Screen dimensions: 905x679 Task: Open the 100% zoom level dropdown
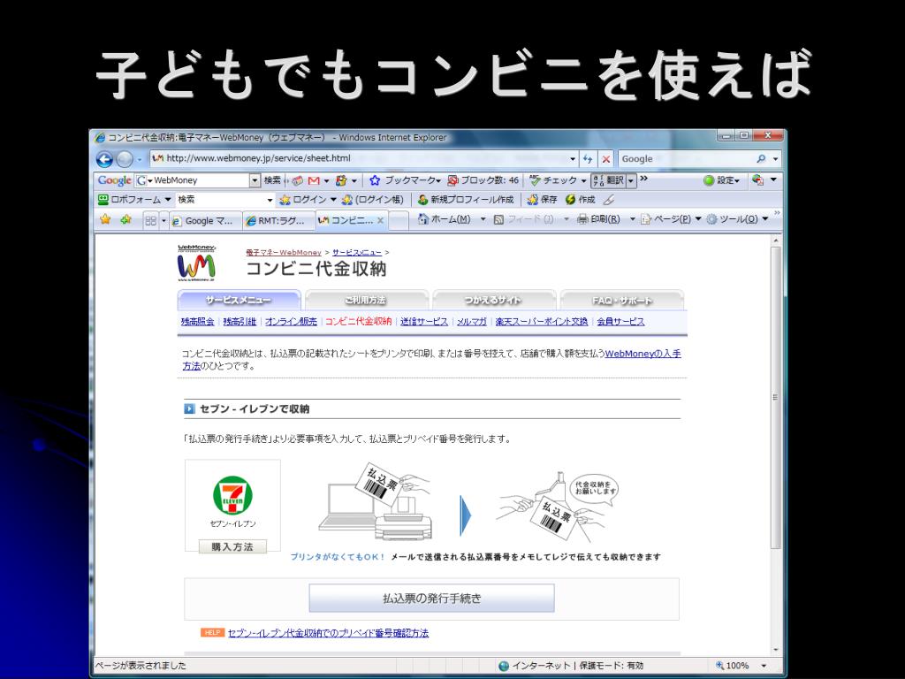click(x=764, y=666)
